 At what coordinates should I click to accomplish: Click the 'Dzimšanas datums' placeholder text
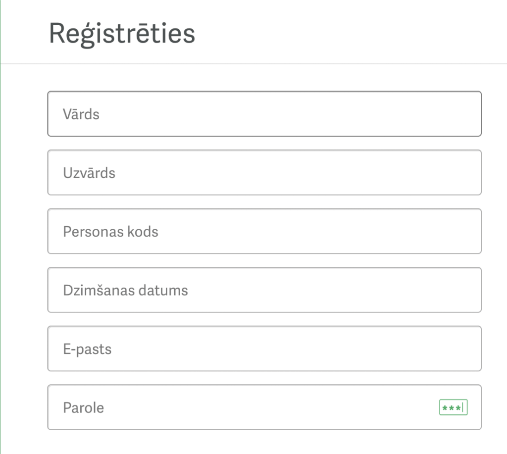coord(125,290)
